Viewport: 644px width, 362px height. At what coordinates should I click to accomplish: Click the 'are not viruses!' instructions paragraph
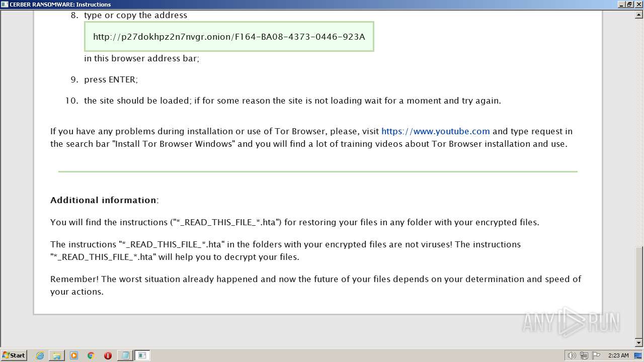(285, 250)
